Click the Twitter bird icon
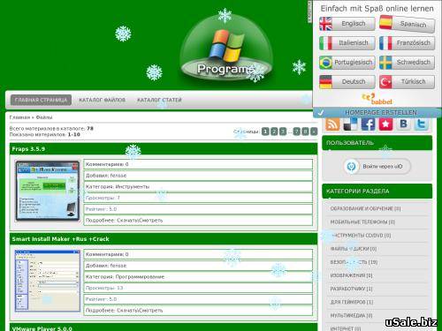This screenshot has height=331, width=442. point(421,124)
